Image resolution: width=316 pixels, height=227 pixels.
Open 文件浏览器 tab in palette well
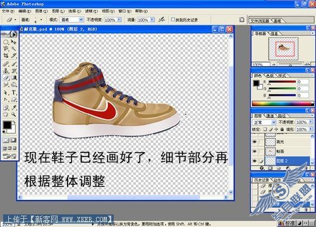point(260,21)
